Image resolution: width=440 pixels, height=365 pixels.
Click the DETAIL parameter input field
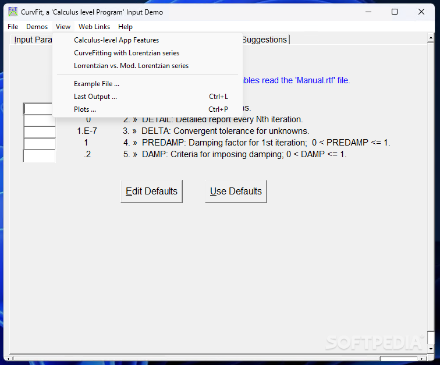click(40, 121)
